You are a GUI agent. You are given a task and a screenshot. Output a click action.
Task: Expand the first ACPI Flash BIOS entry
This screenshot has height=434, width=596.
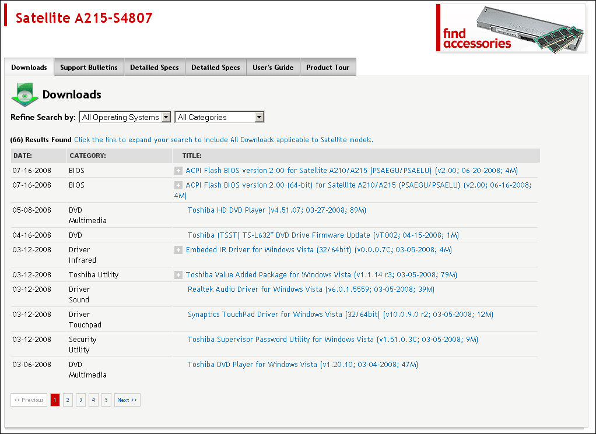coord(178,171)
